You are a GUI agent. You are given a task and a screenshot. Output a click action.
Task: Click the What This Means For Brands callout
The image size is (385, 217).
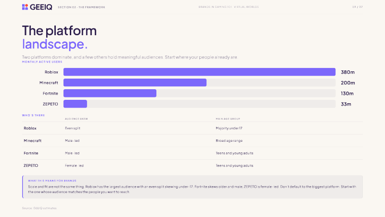click(192, 187)
